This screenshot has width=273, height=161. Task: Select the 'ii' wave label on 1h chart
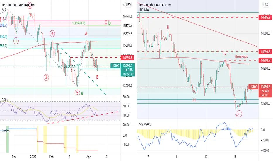click(168, 27)
